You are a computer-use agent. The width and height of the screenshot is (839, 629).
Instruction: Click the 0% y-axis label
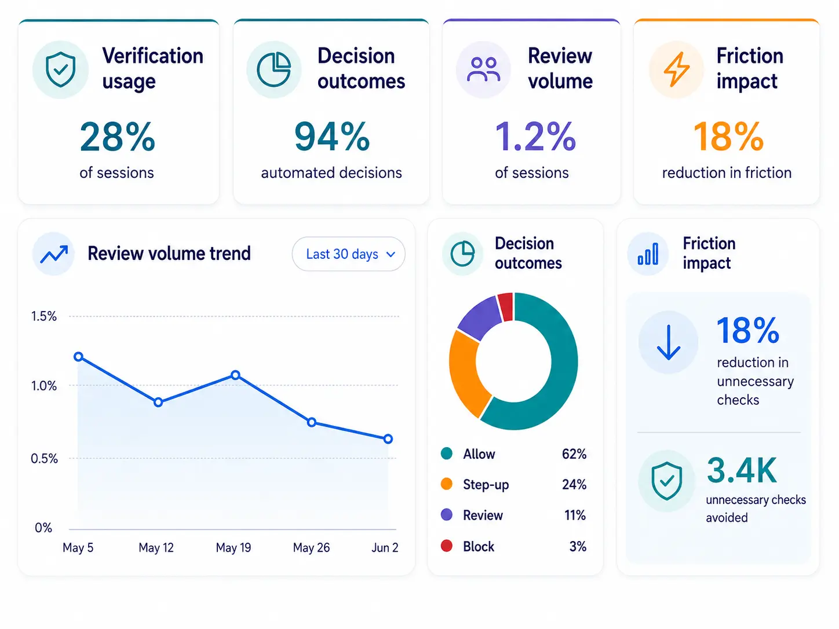point(43,528)
